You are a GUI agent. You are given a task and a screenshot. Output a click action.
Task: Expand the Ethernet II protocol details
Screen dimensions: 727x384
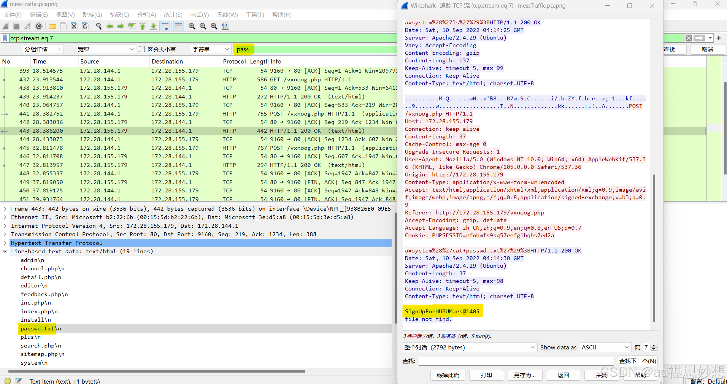[5, 217]
